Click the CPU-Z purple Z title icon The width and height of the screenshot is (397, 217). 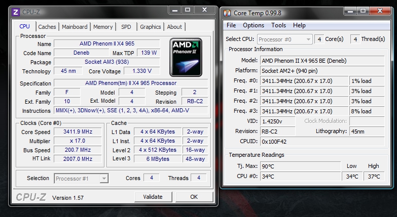pyautogui.click(x=16, y=12)
